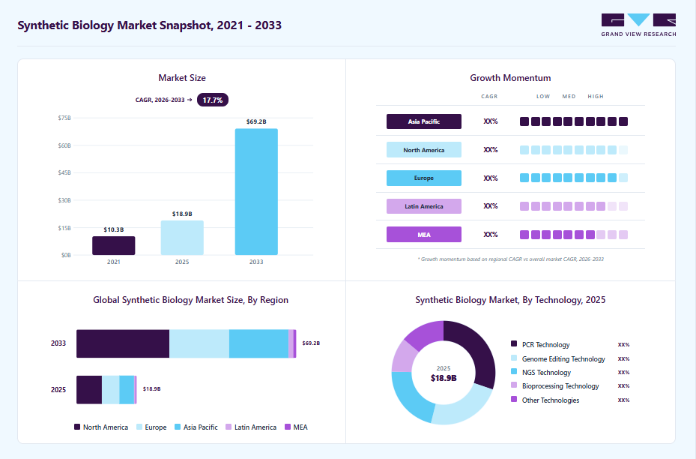
Task: Click the Other Technologies legend swatch
Action: click(x=514, y=400)
